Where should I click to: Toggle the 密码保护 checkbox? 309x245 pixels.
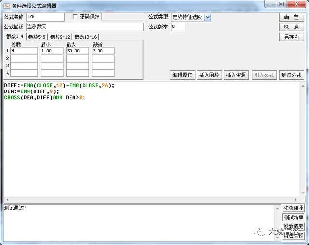tap(75, 17)
